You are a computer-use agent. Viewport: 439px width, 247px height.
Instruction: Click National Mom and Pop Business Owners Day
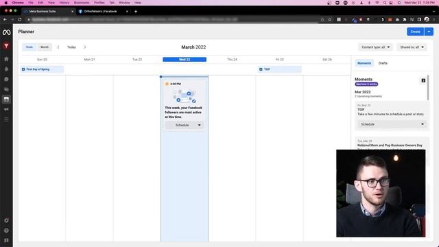(x=390, y=145)
